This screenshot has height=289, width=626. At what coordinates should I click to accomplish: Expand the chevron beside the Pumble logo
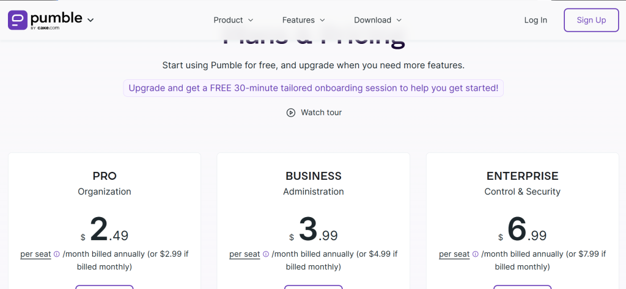(90, 20)
